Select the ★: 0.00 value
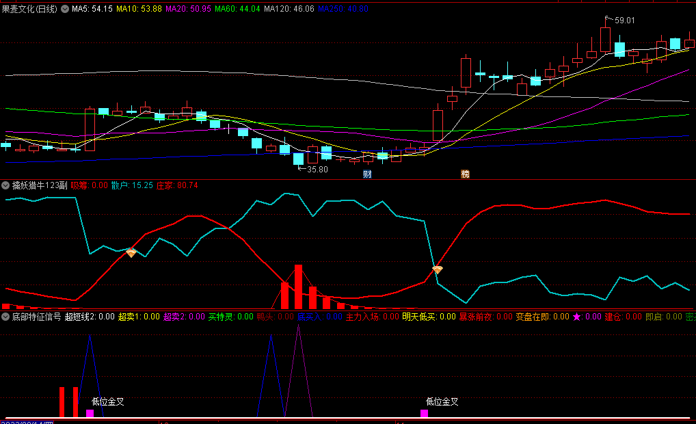 pos(587,317)
